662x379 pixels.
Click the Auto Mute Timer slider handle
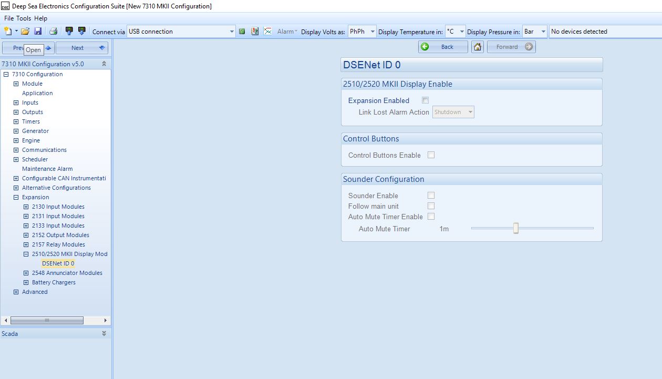[x=516, y=228]
